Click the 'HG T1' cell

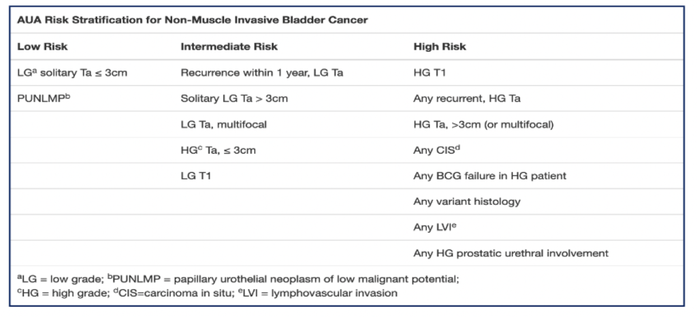[429, 72]
